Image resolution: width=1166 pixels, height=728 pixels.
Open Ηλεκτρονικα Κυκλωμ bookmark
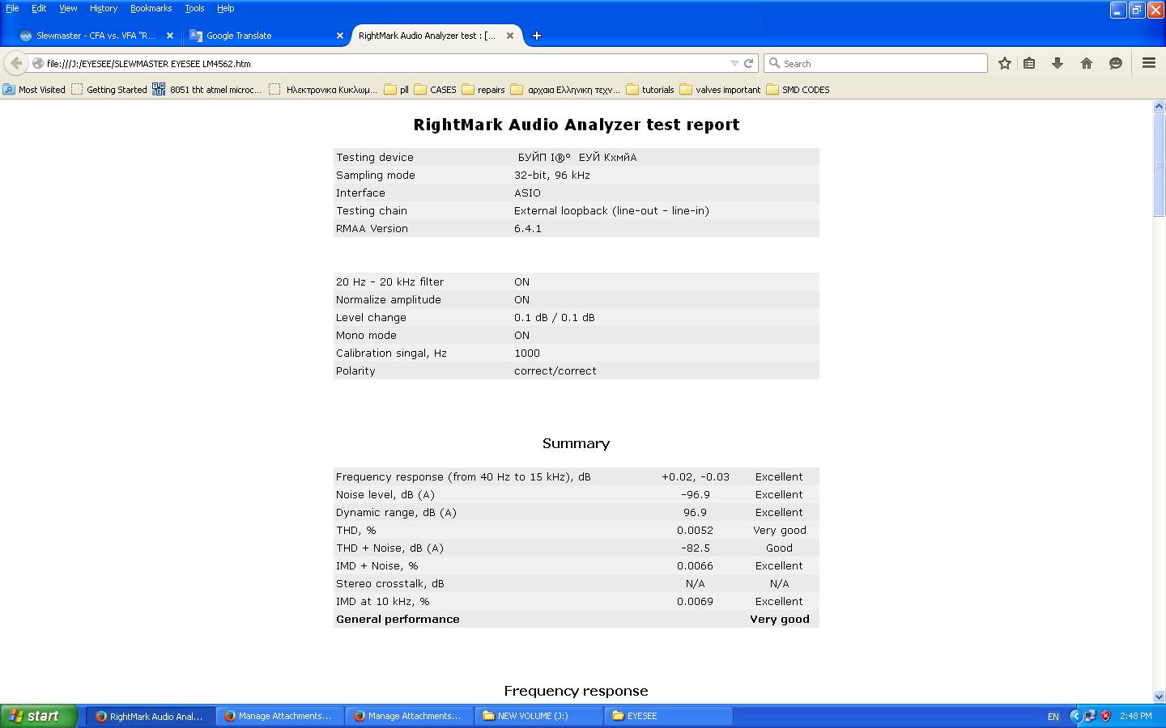[323, 90]
